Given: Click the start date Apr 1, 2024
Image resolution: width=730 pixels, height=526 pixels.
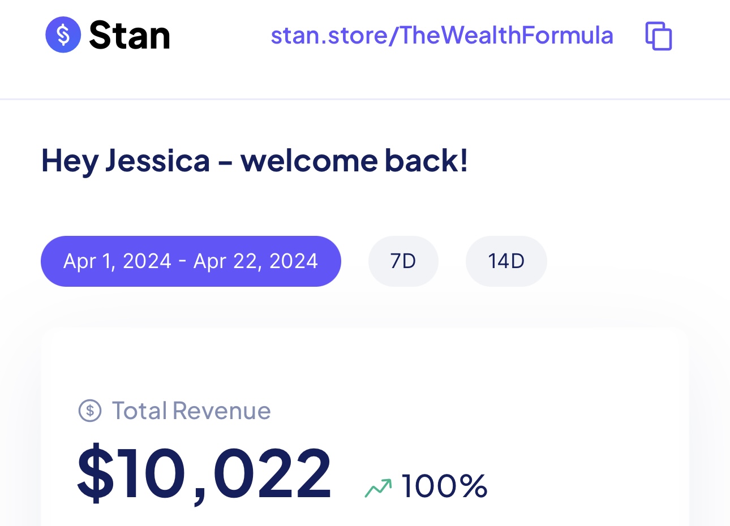Looking at the screenshot, I should tap(117, 261).
